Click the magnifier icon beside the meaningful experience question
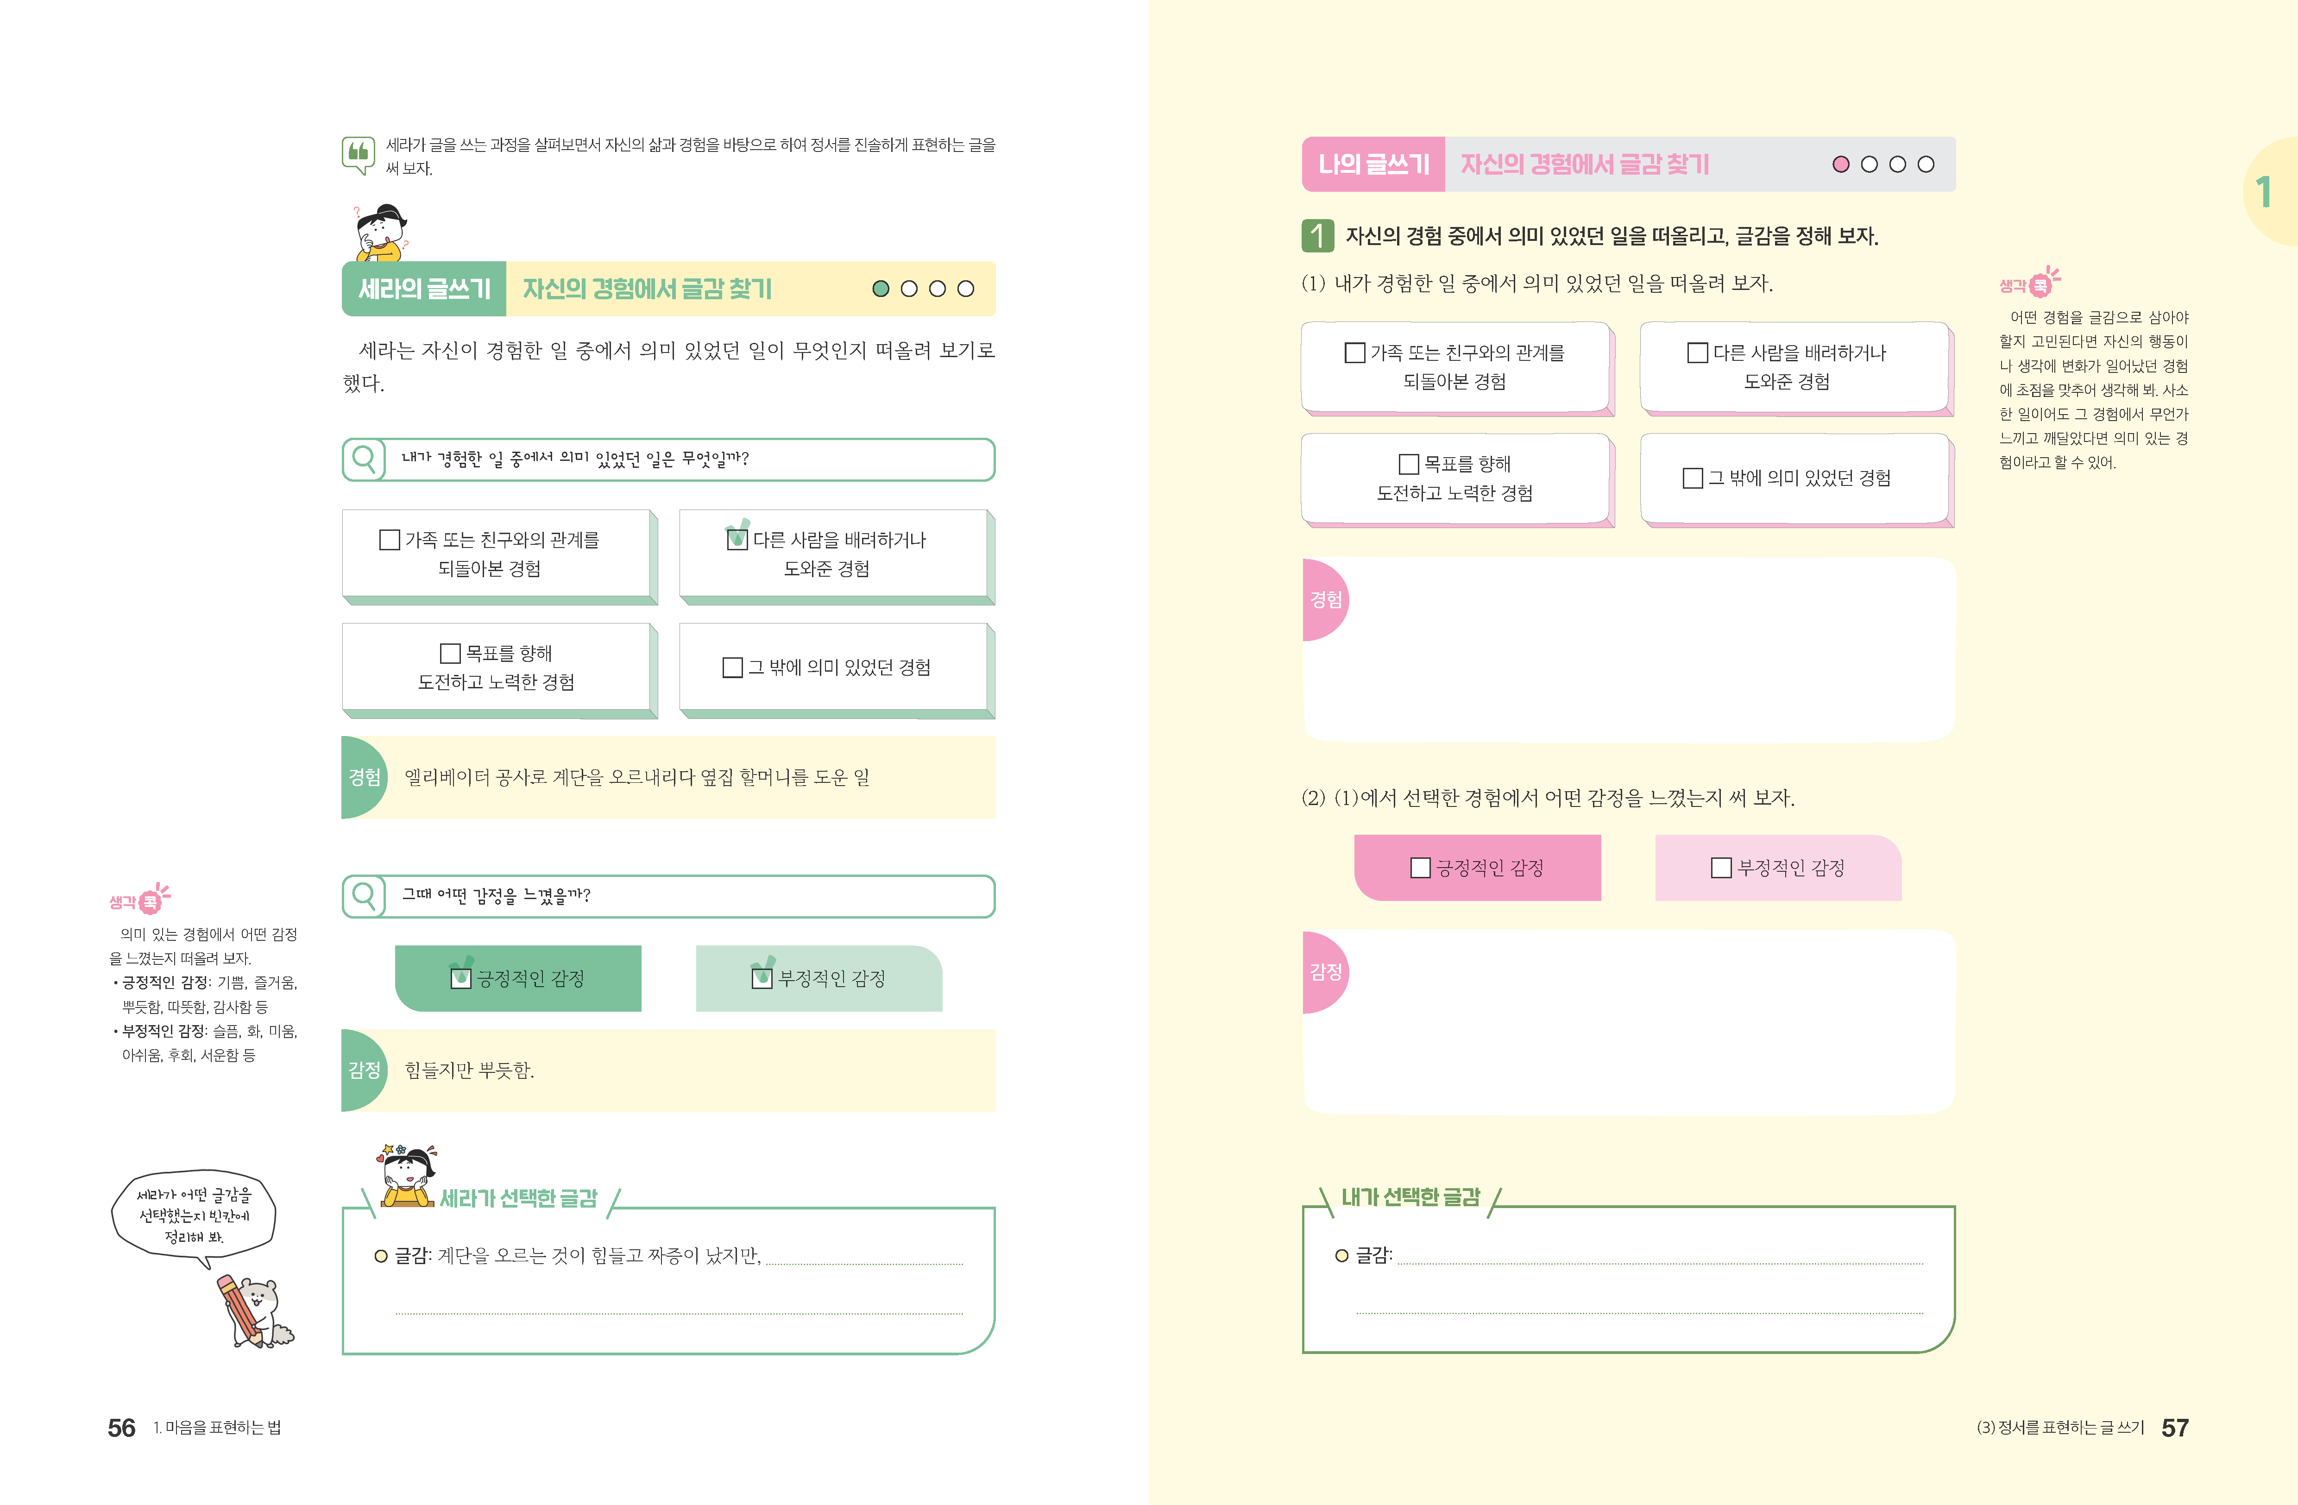The width and height of the screenshot is (2298, 1505). [x=364, y=459]
